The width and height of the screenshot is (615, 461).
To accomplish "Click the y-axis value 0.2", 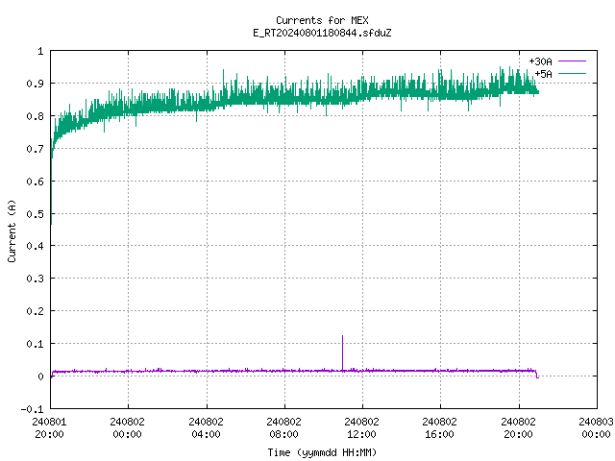I will tap(35, 311).
